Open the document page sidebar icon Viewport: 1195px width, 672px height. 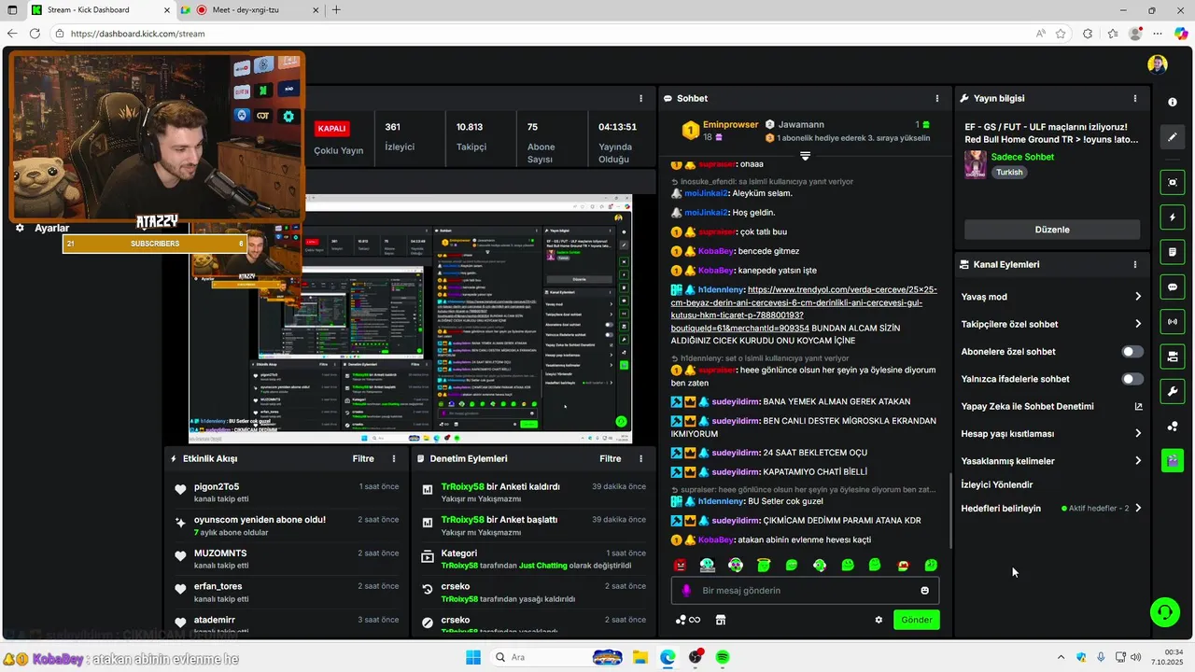click(1173, 252)
